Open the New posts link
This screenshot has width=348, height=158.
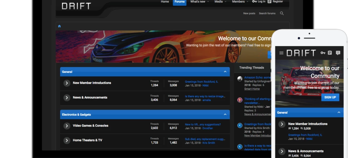coord(249,13)
